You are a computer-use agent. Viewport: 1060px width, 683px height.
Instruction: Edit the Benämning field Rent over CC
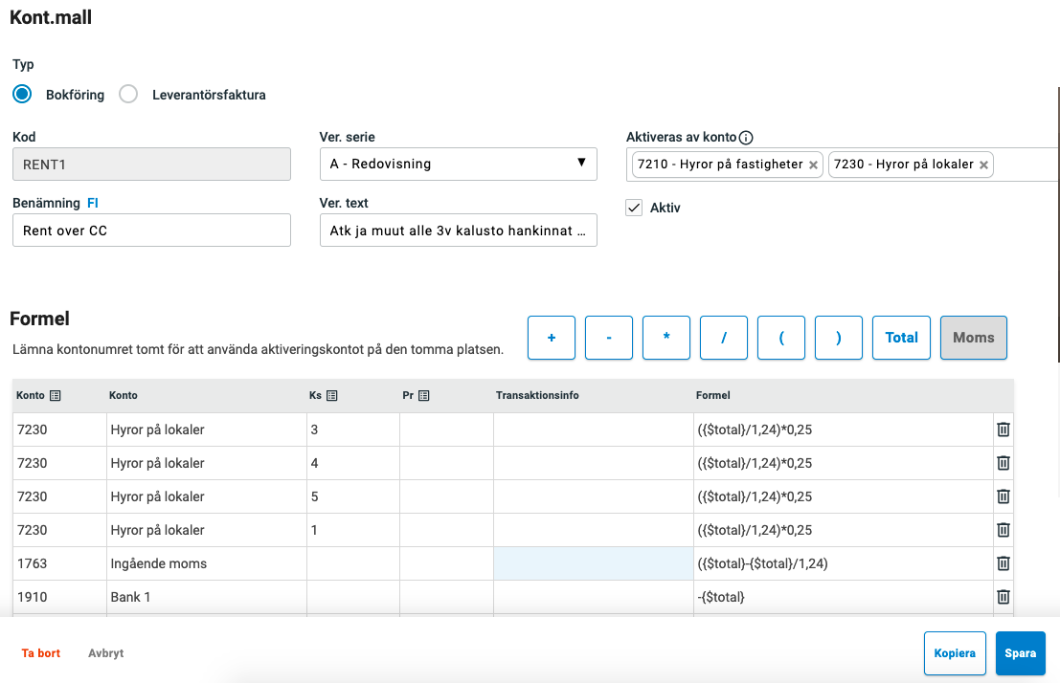coord(151,231)
